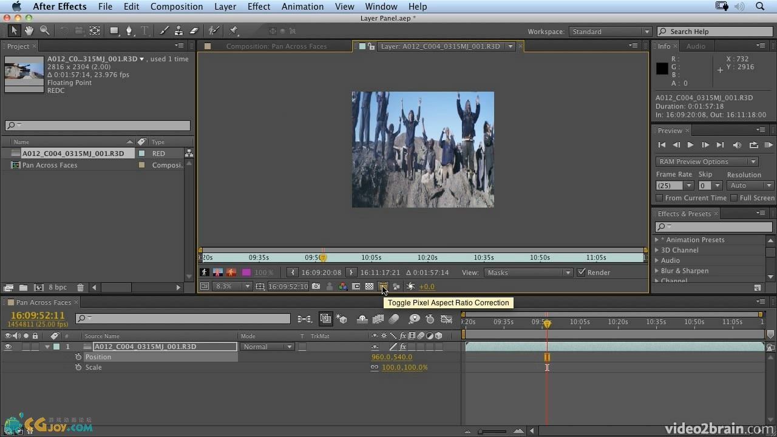The height and width of the screenshot is (437, 777).
Task: Click the Take Snapshot camera icon
Action: [316, 286]
